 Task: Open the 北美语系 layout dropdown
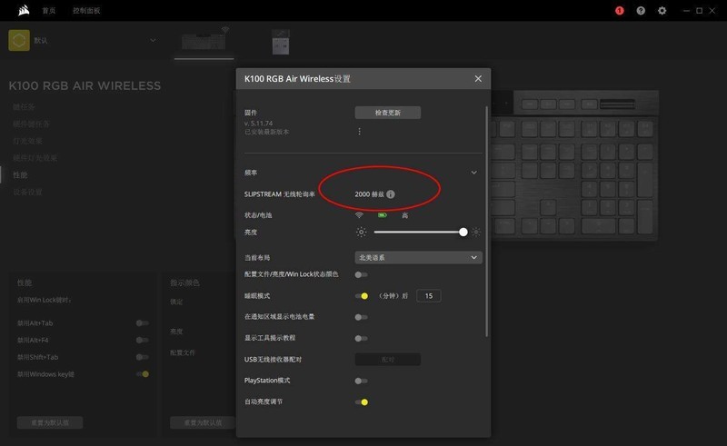point(418,257)
